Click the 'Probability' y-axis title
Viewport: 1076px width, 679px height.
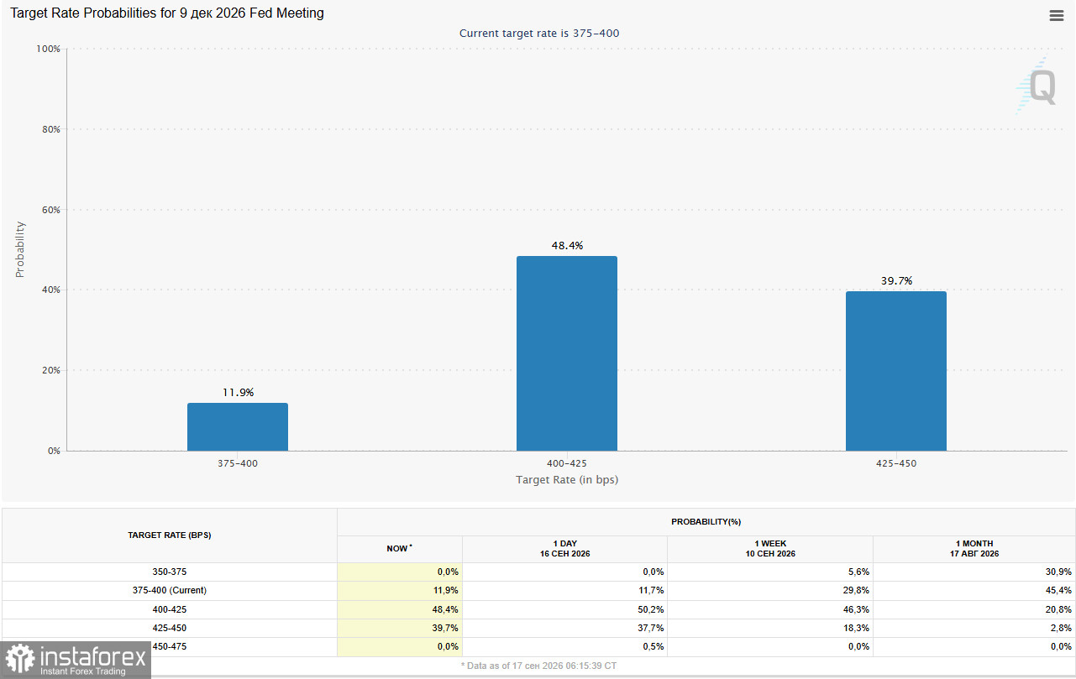20,249
